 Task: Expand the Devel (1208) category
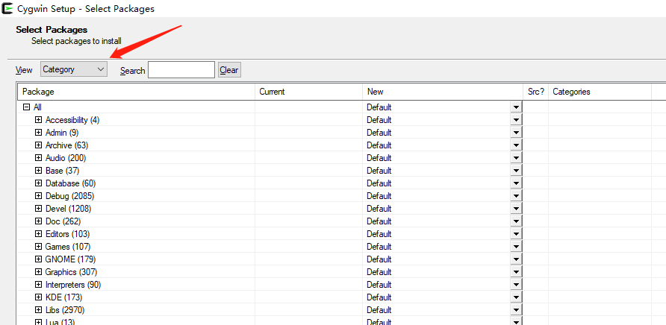tap(39, 209)
